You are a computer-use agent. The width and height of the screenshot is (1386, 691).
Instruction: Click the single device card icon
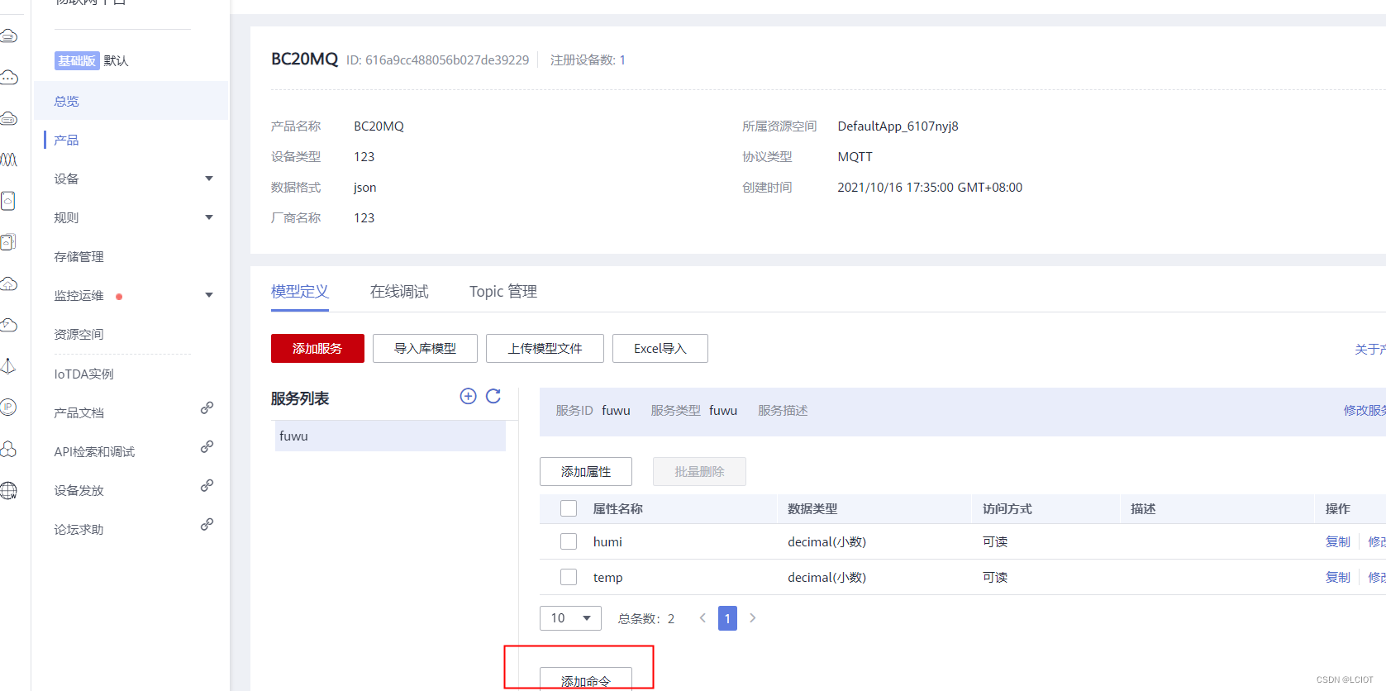click(8, 201)
